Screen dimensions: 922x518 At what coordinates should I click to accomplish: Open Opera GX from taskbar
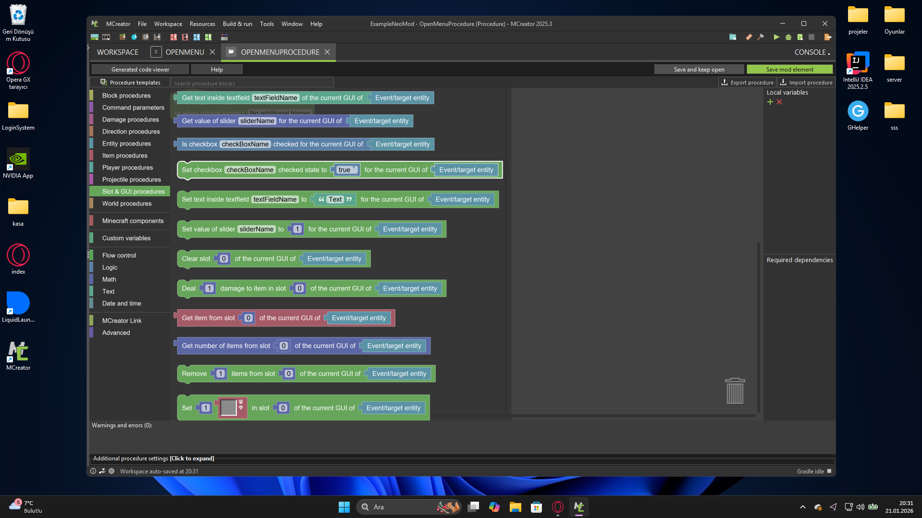pos(558,507)
